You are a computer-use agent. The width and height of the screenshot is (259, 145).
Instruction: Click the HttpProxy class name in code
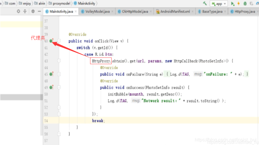pos(101,61)
